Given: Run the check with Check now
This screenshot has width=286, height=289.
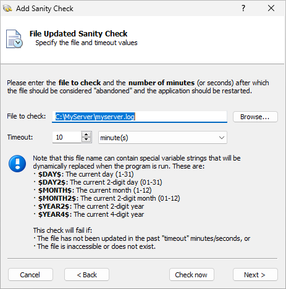Looking at the screenshot, I should coord(191,275).
